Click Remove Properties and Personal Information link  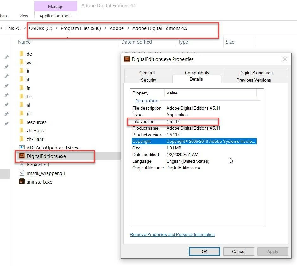point(172,234)
